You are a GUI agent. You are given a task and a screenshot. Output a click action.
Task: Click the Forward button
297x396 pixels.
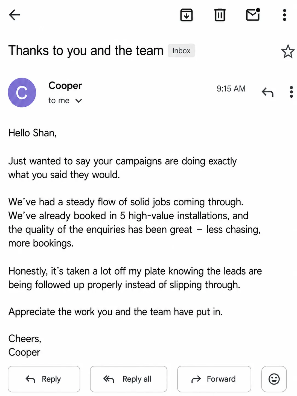point(214,379)
